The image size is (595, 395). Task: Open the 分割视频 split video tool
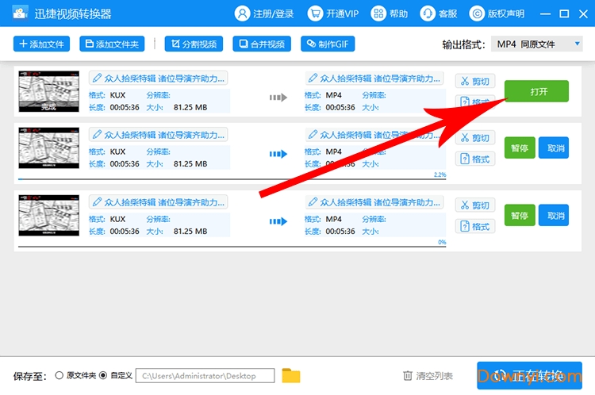pyautogui.click(x=194, y=44)
